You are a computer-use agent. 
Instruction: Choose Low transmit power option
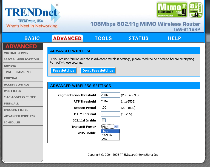pyautogui.click(x=110, y=138)
